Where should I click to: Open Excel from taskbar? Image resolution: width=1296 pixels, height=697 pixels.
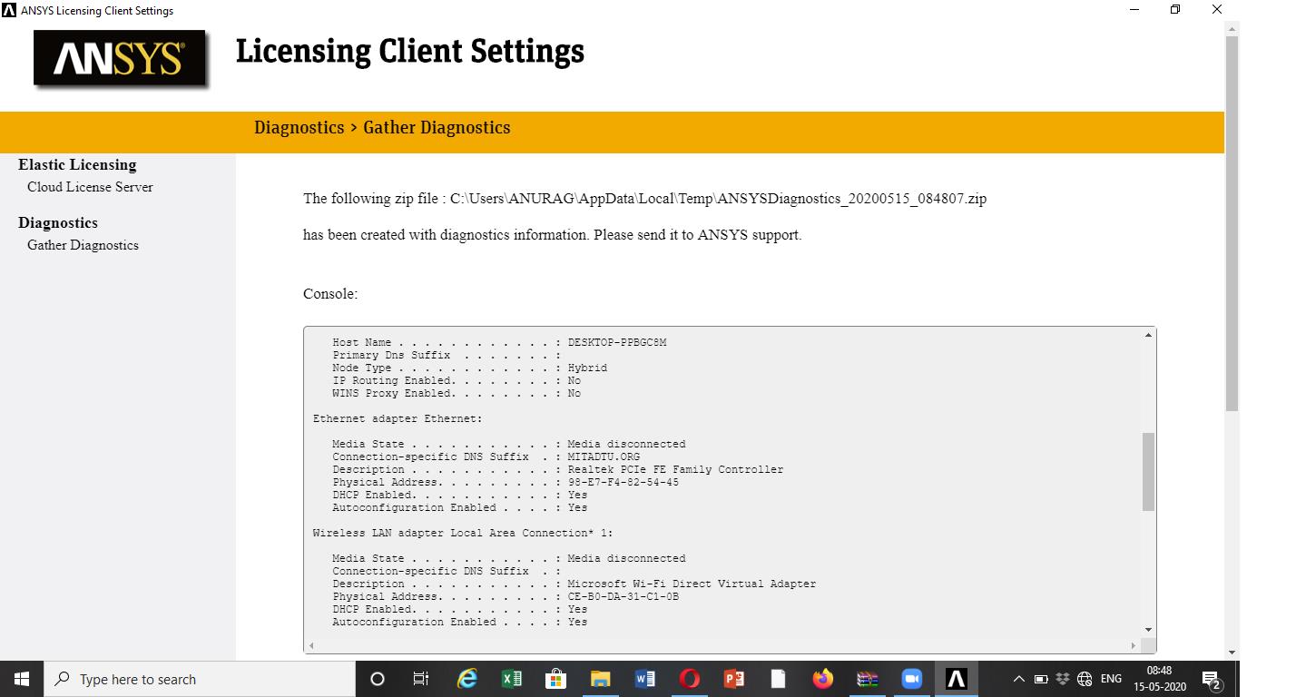tap(511, 679)
